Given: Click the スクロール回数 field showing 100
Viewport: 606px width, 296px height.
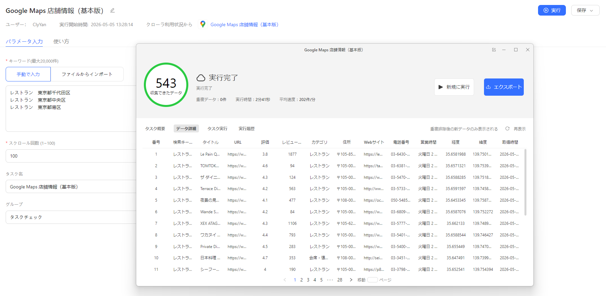Looking at the screenshot, I should click(71, 156).
